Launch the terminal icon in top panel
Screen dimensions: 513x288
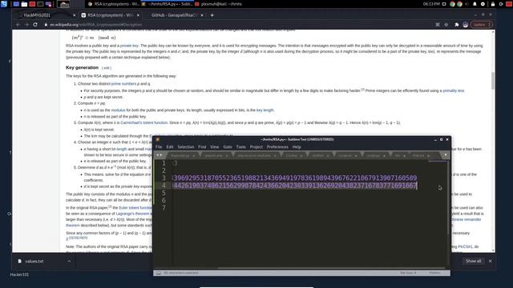[40, 4]
